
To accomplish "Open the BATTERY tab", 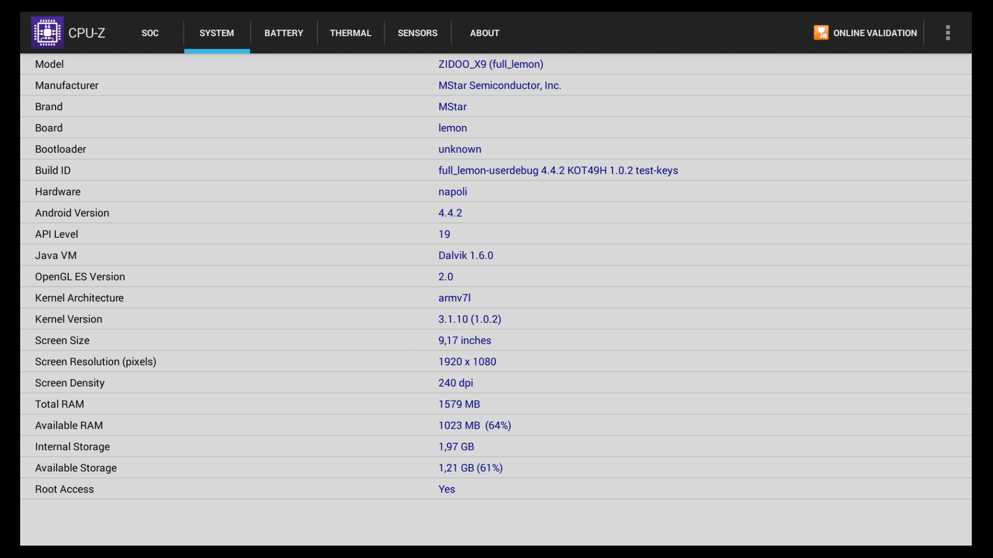I will point(284,33).
